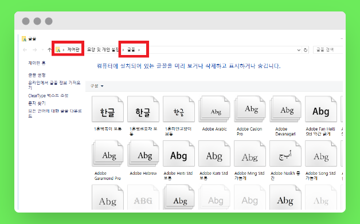Screen dimensions: 360x224
Task: Open the recent locations dropdown arrow
Action: click(42, 50)
